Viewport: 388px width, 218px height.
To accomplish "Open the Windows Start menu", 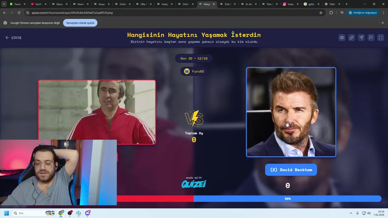I will [6, 213].
